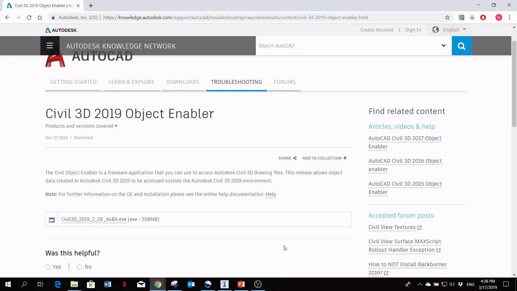Screen dimensions: 517x291
Task: Open the English language dropdown
Action: pyautogui.click(x=454, y=30)
